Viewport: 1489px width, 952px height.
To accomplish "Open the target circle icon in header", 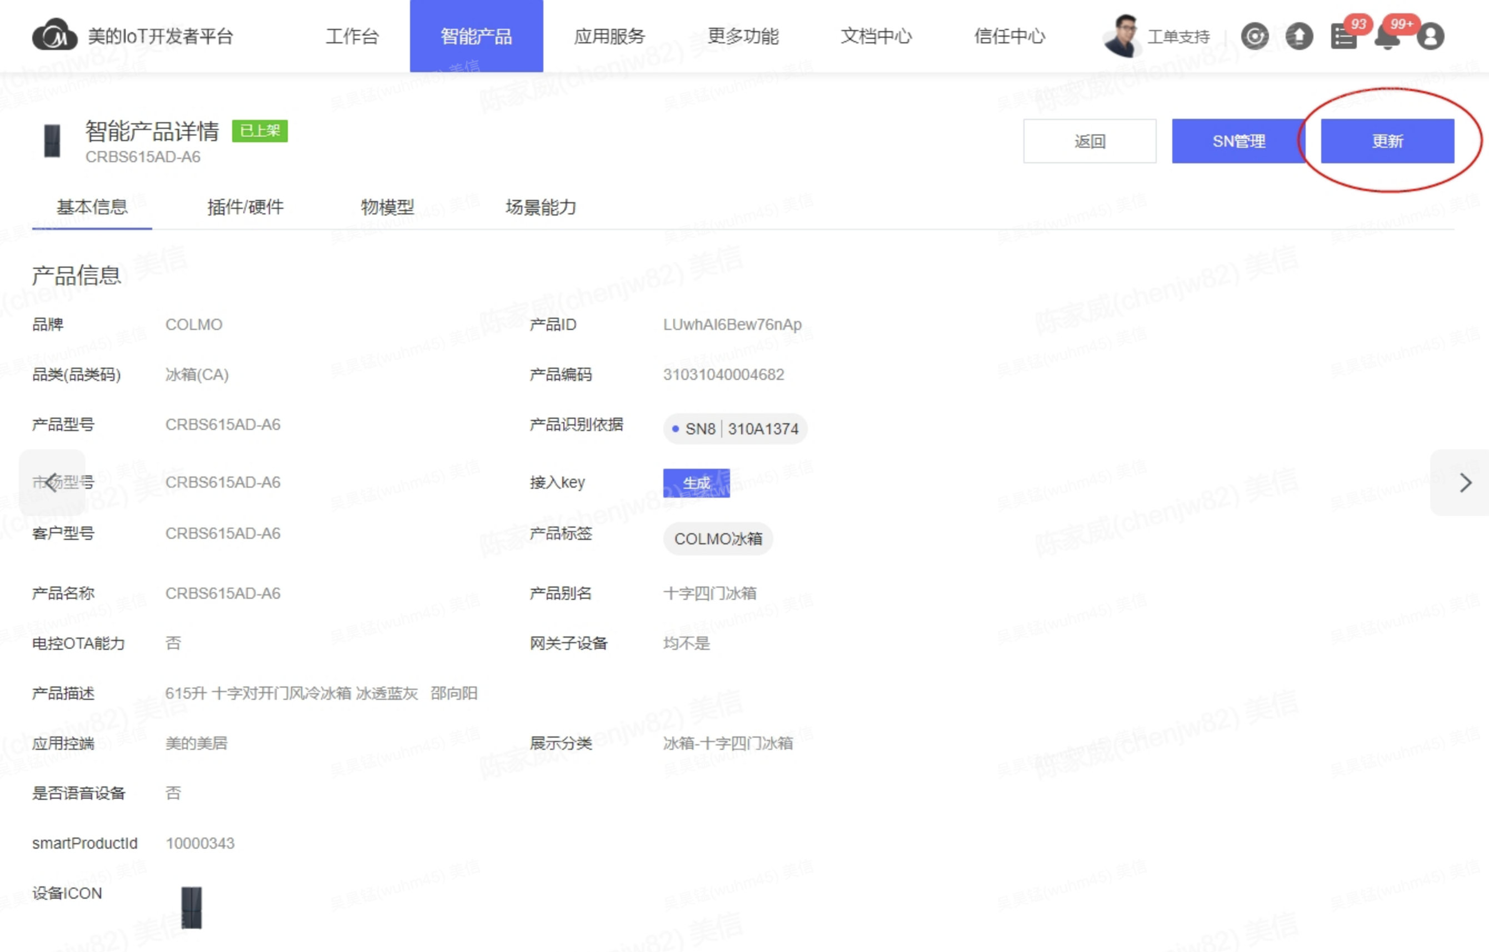I will point(1255,36).
